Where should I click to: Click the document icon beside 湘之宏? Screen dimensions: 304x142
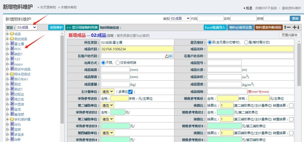coord(12,99)
